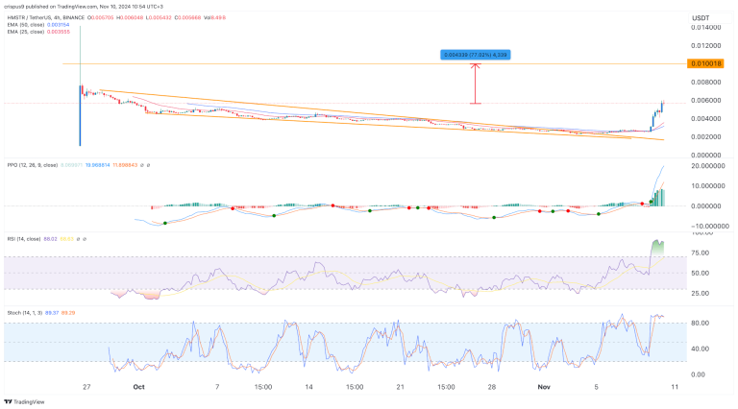738x409 pixels.
Task: Click the 75.00 RSI axis label
Action: coord(700,253)
